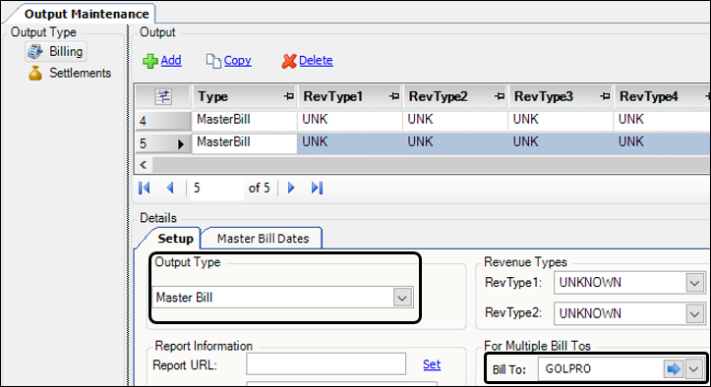Pin the RevType2 column header

(x=500, y=96)
